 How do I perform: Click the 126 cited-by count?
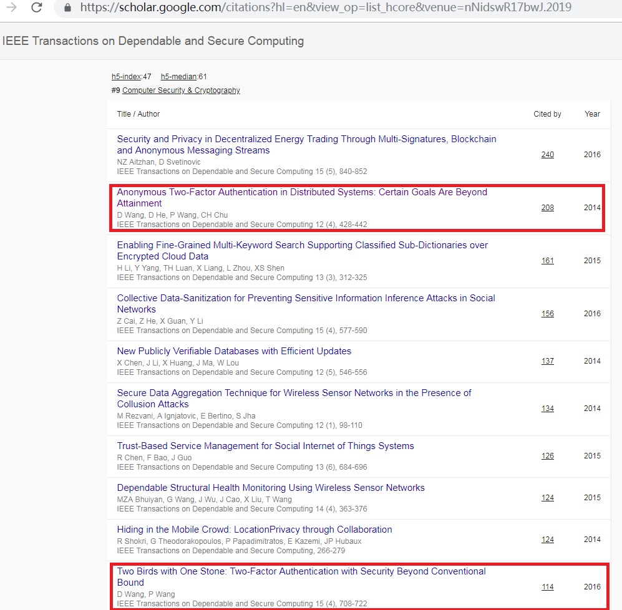pos(547,456)
